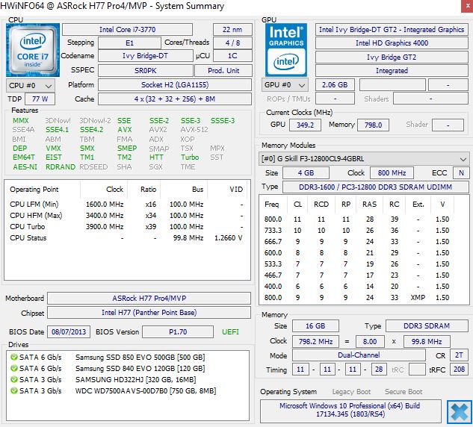Click the BIOS Version P1.70 field
The height and width of the screenshot is (427, 473).
tap(178, 332)
